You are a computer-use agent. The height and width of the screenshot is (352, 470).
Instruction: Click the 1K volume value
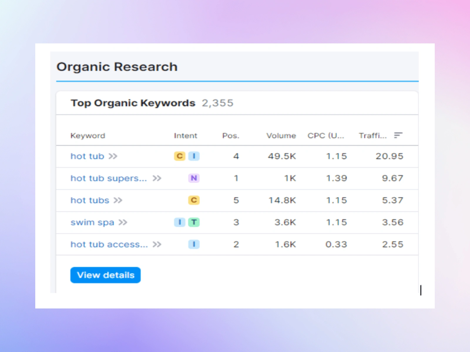290,178
